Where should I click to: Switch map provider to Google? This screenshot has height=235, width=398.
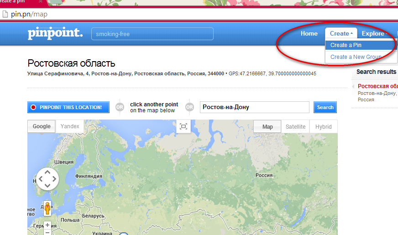[42, 126]
